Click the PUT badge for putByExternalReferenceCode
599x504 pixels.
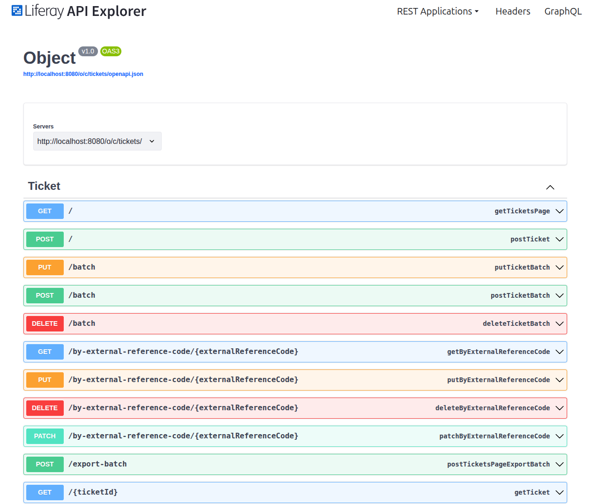45,380
